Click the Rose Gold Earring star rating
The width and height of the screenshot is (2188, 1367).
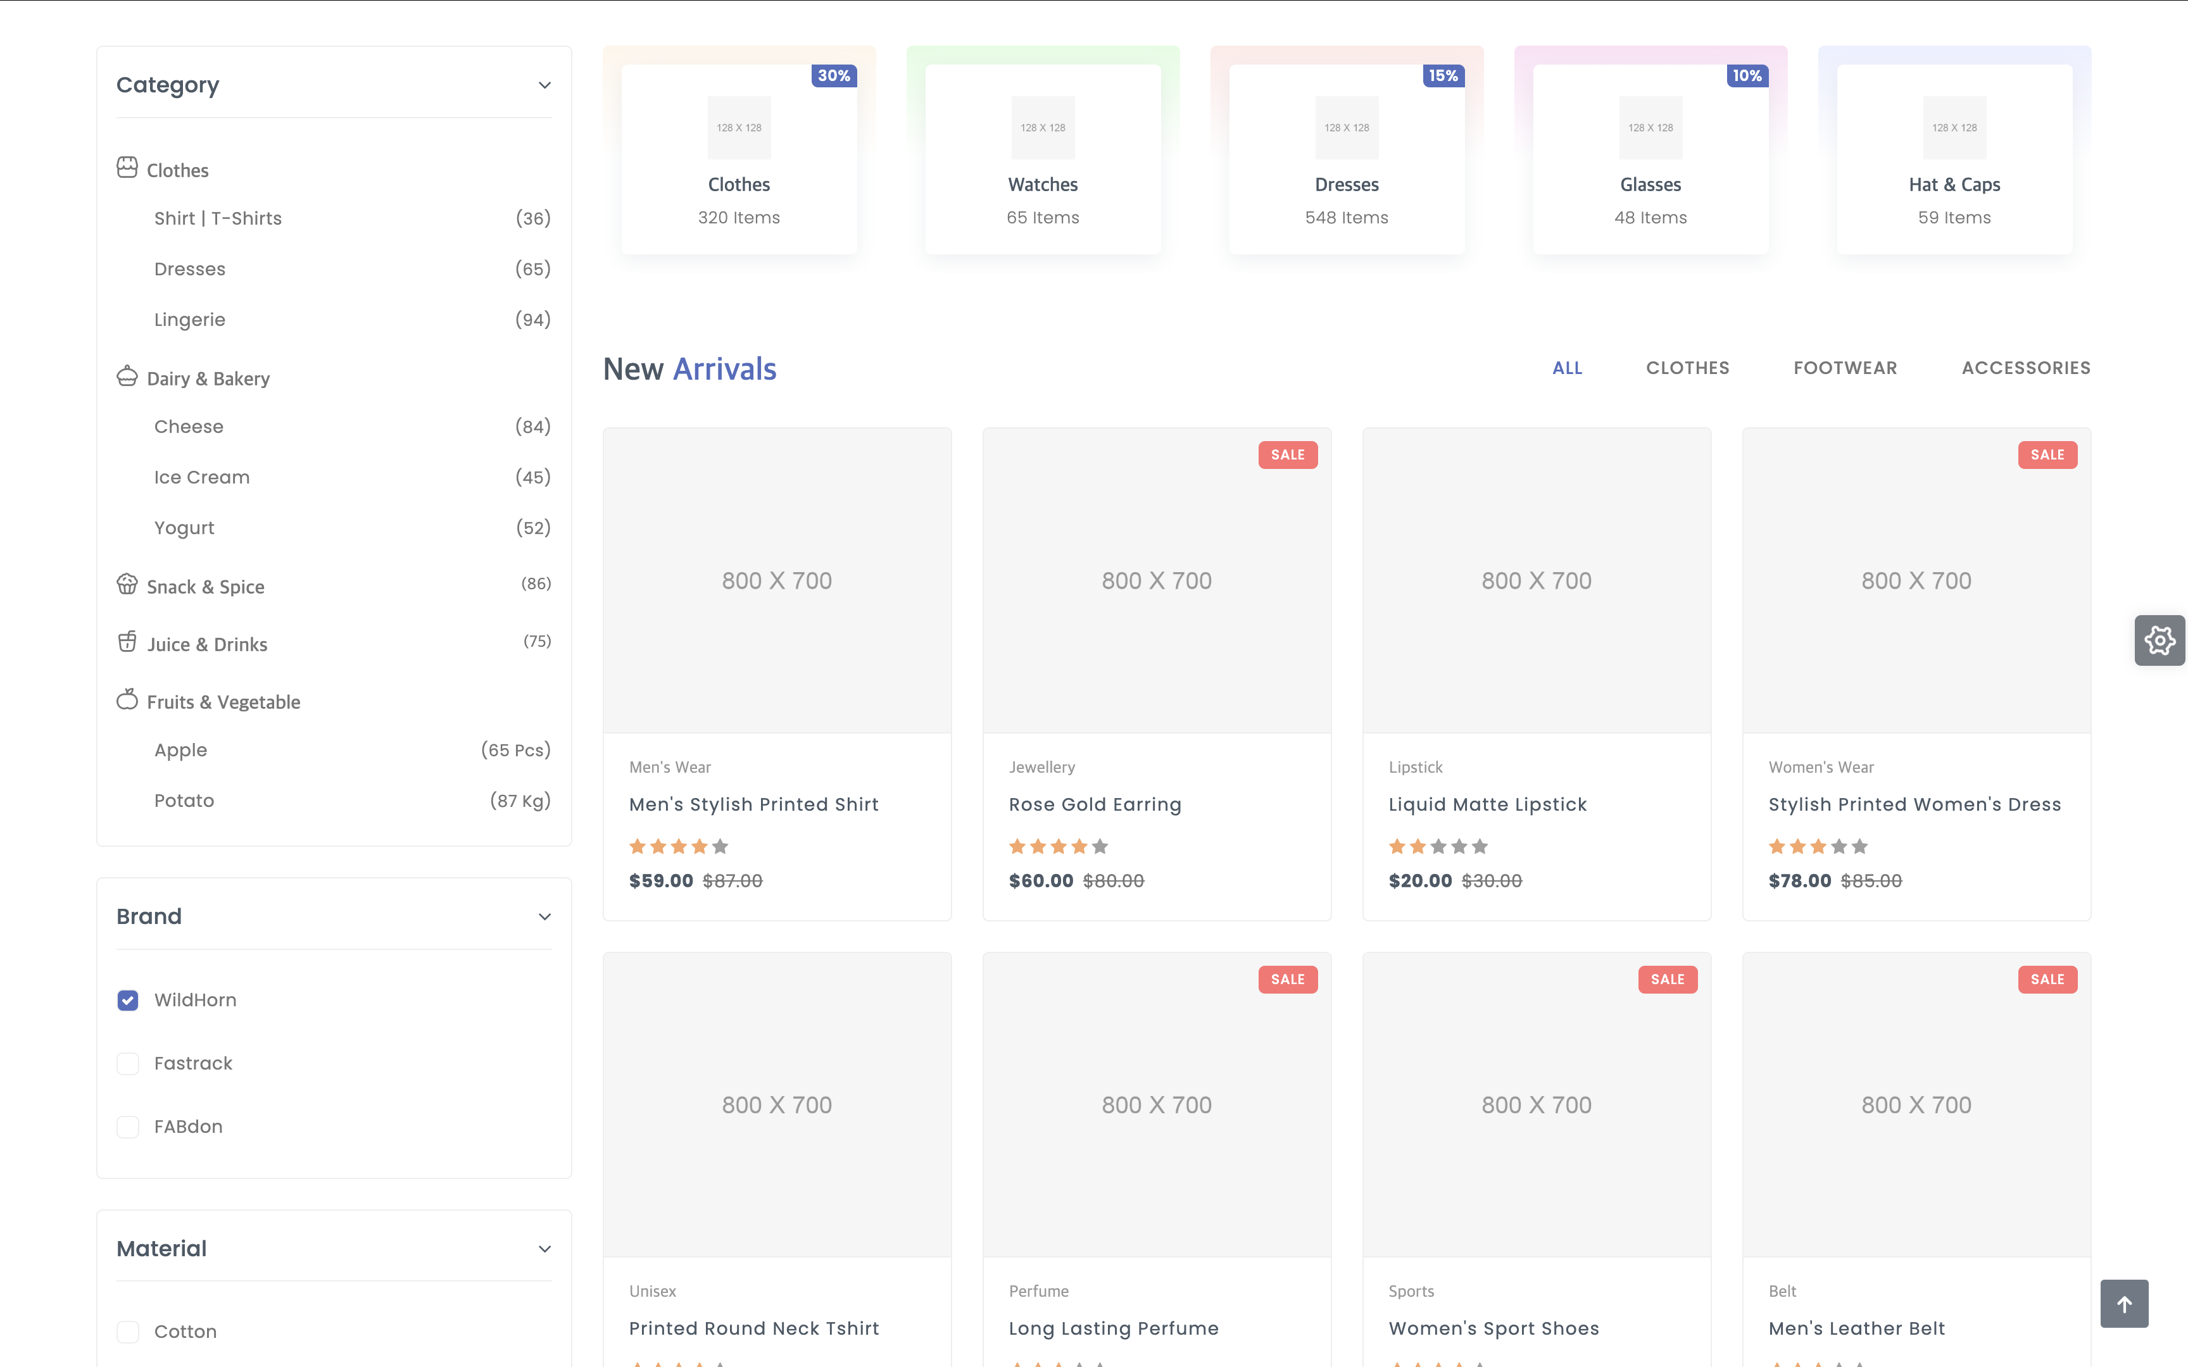pyautogui.click(x=1058, y=847)
